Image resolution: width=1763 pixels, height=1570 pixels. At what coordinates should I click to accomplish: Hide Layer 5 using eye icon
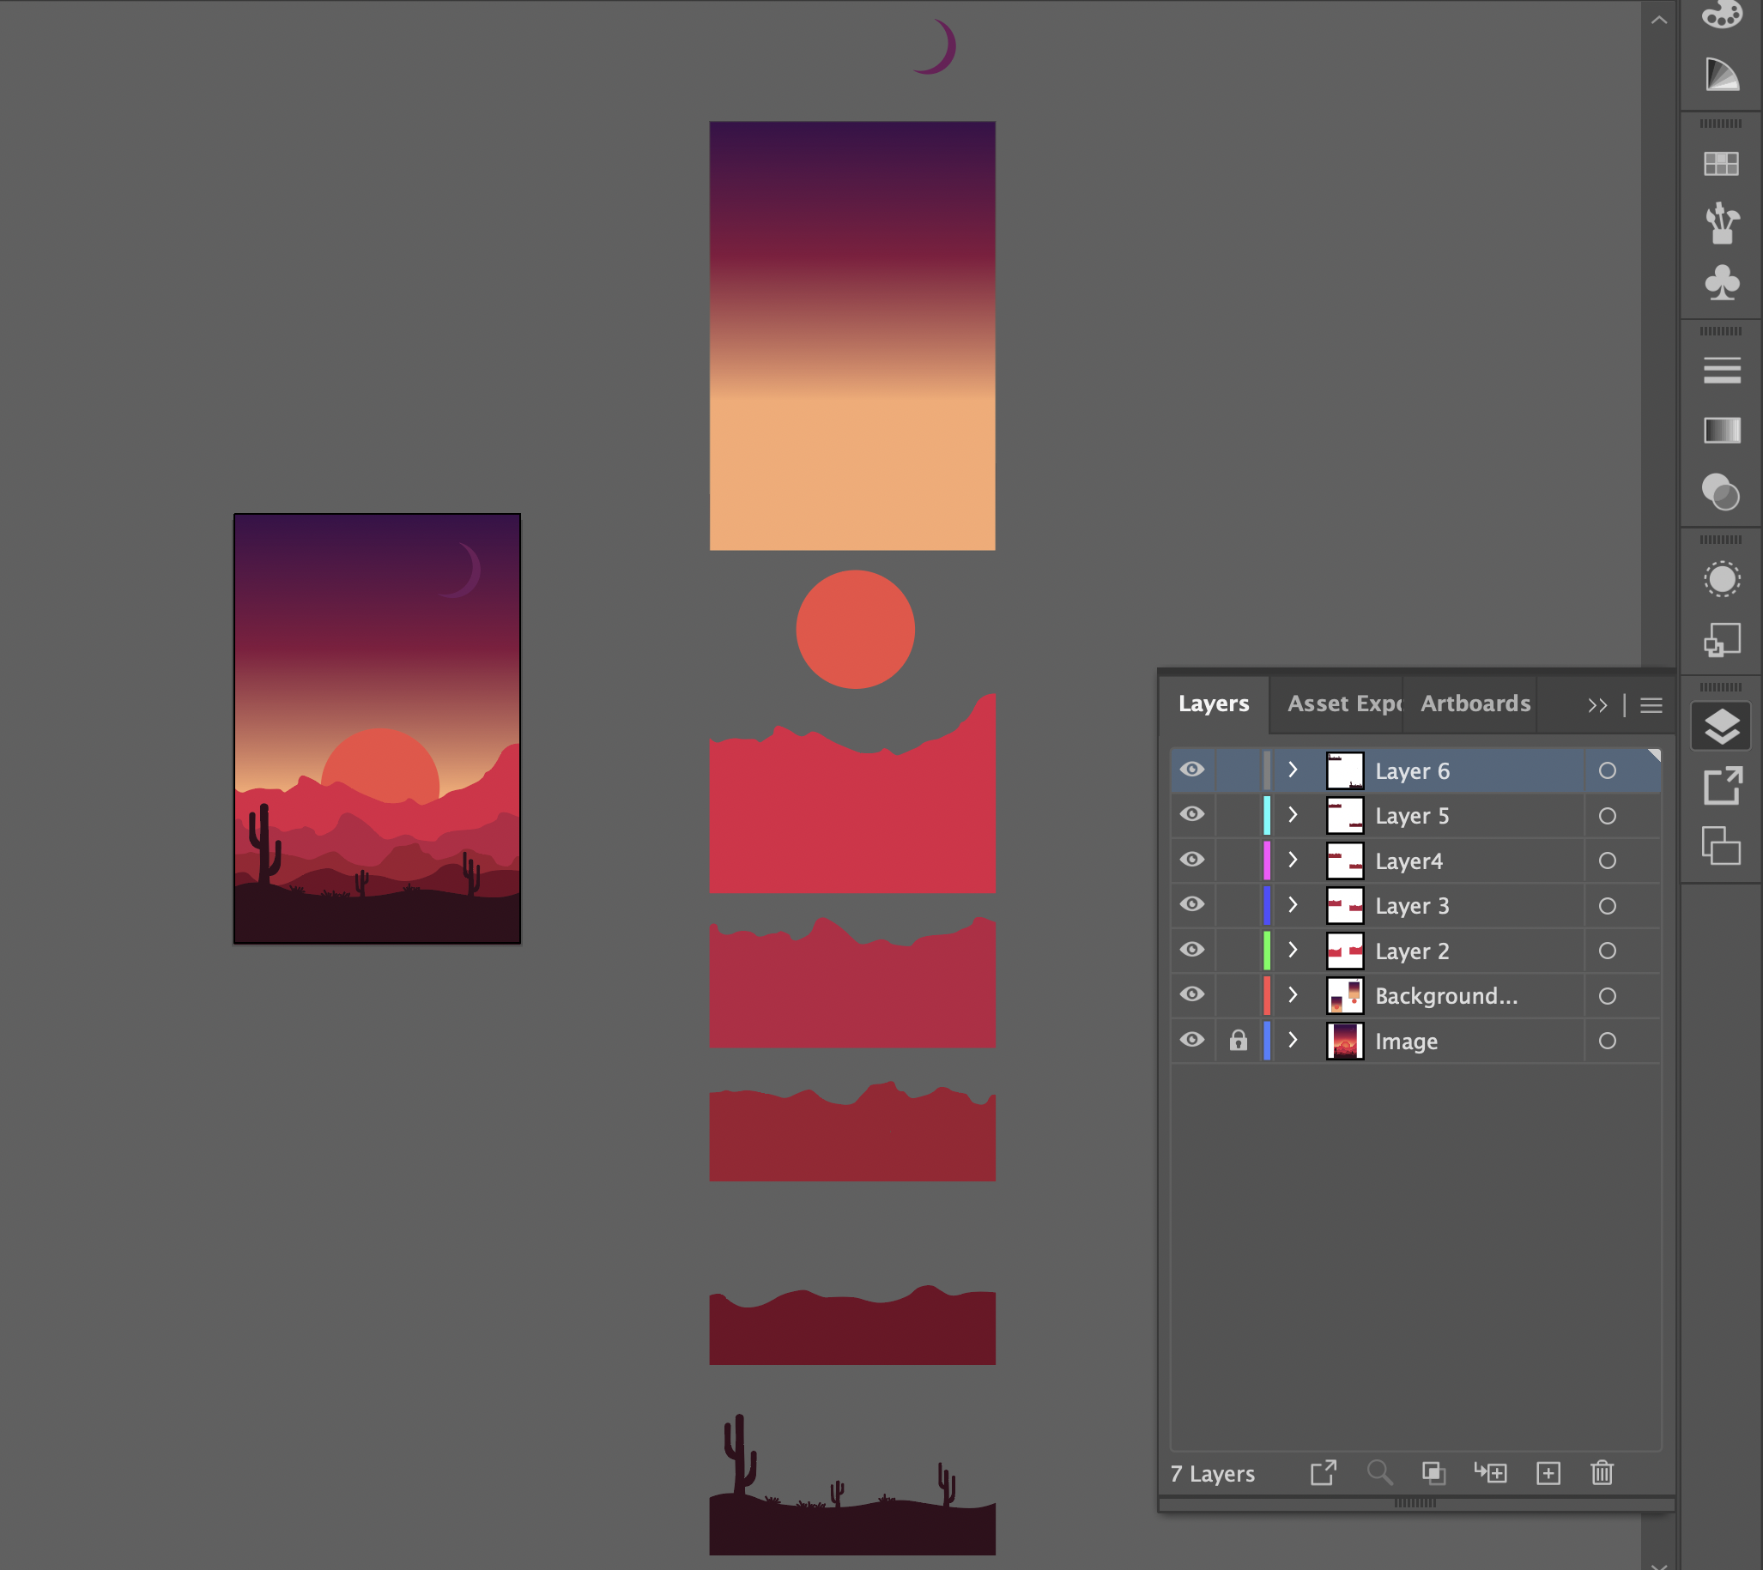(1191, 814)
